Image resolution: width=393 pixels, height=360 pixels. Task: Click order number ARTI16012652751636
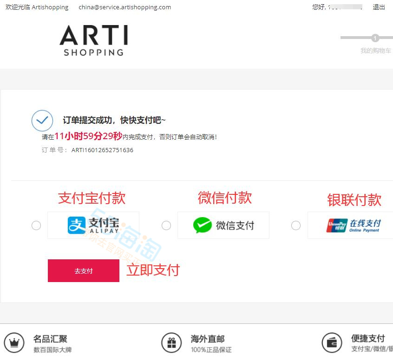click(x=102, y=150)
